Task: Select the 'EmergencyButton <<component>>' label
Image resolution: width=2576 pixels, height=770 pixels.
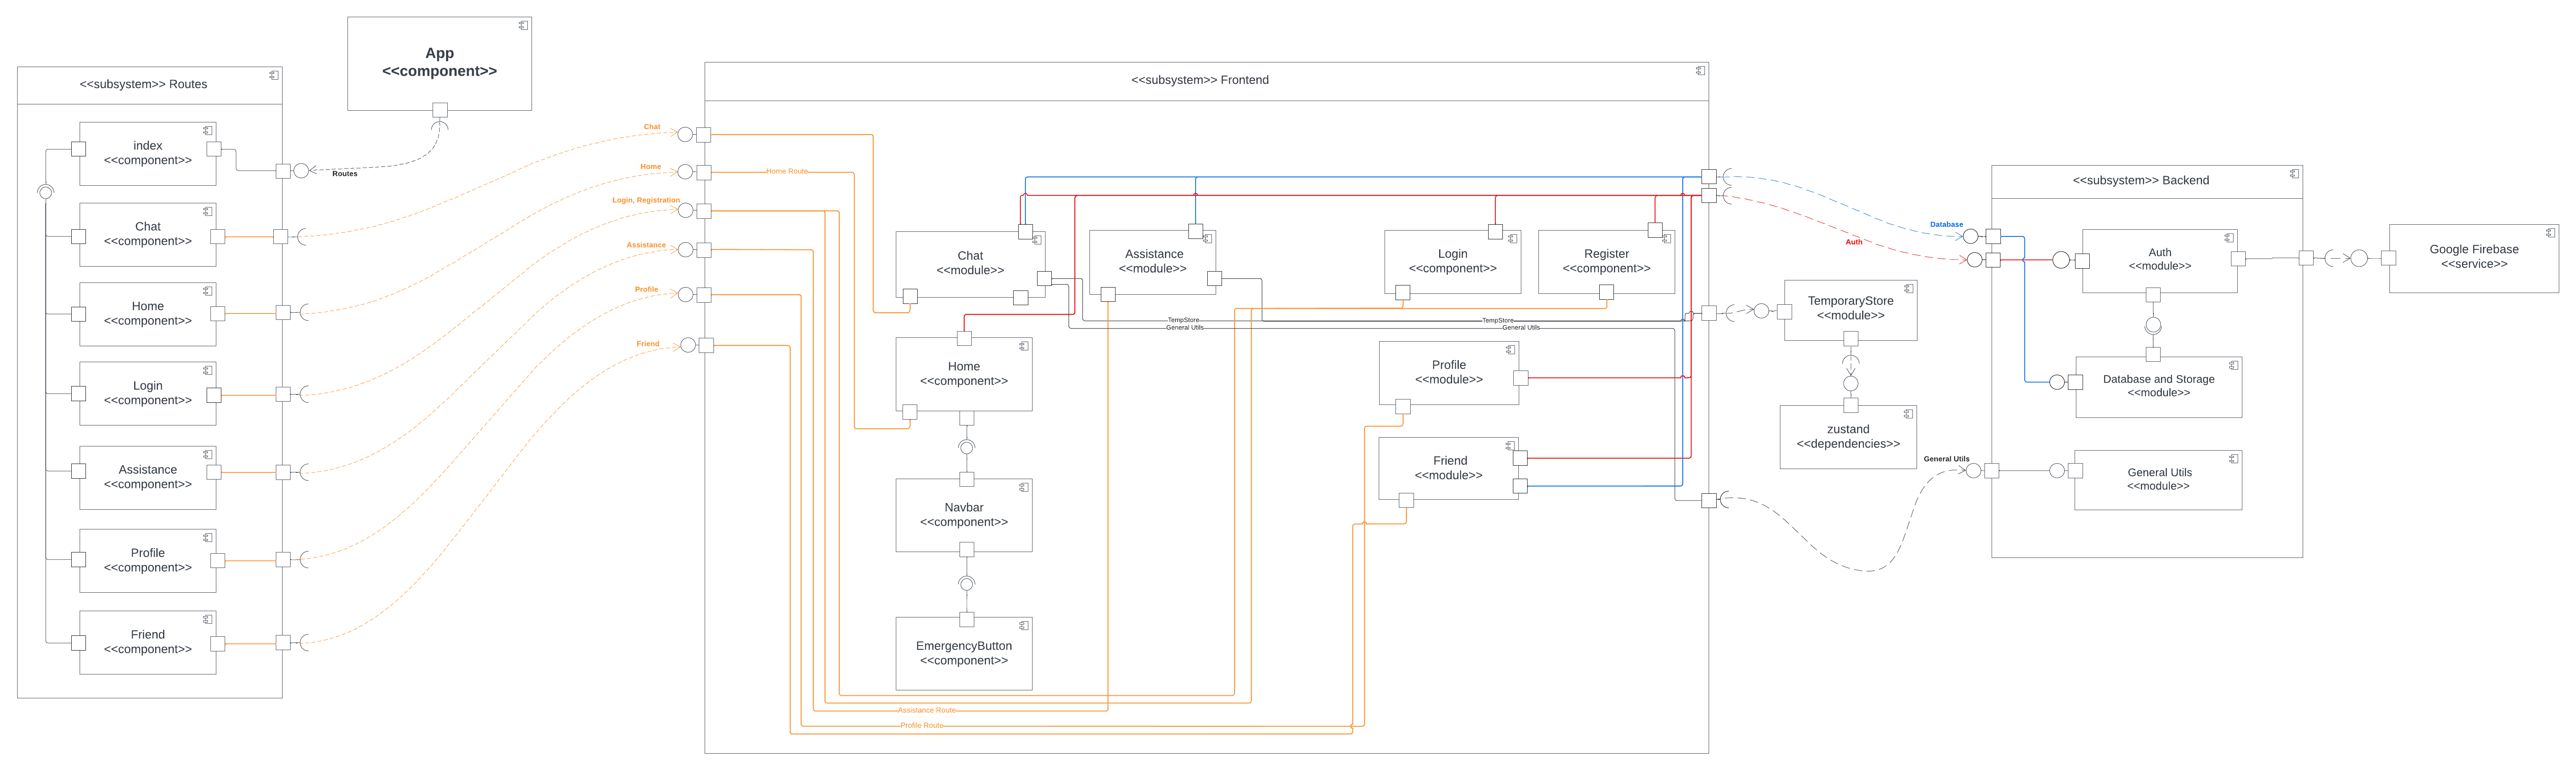Action: 964,653
